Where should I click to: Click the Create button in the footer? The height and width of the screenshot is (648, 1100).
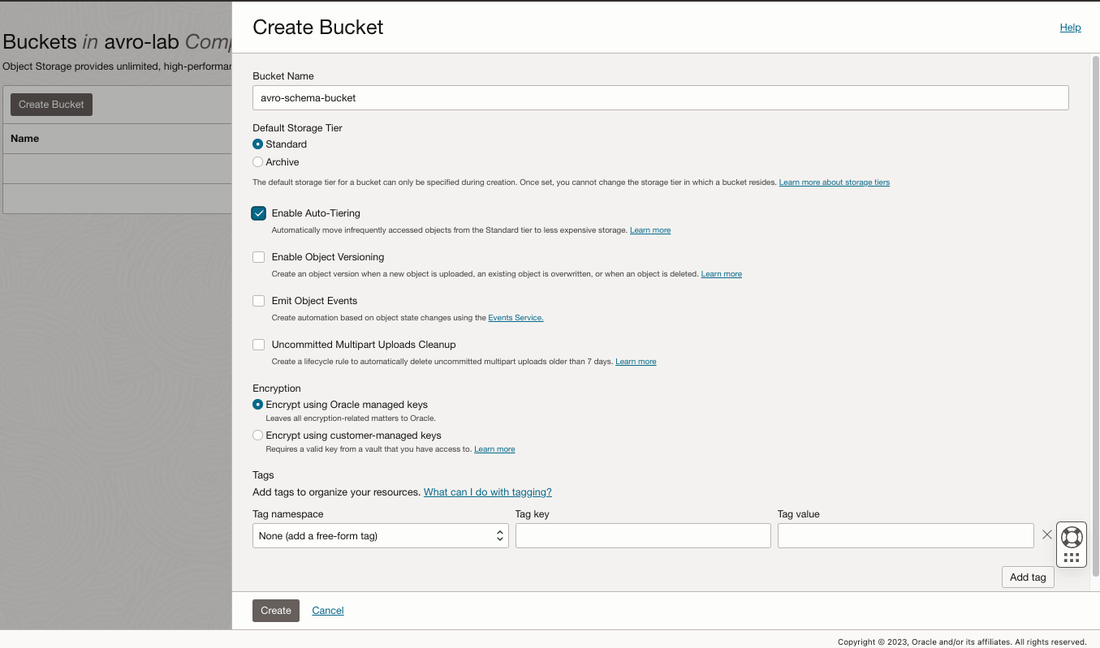pyautogui.click(x=275, y=611)
